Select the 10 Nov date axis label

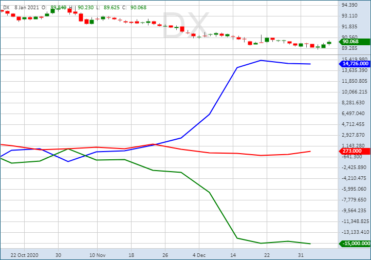[x=97, y=255]
